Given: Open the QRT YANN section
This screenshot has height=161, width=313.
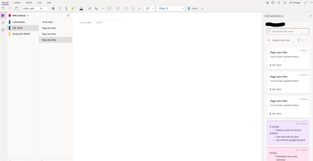Looking at the screenshot, I should [23, 28].
